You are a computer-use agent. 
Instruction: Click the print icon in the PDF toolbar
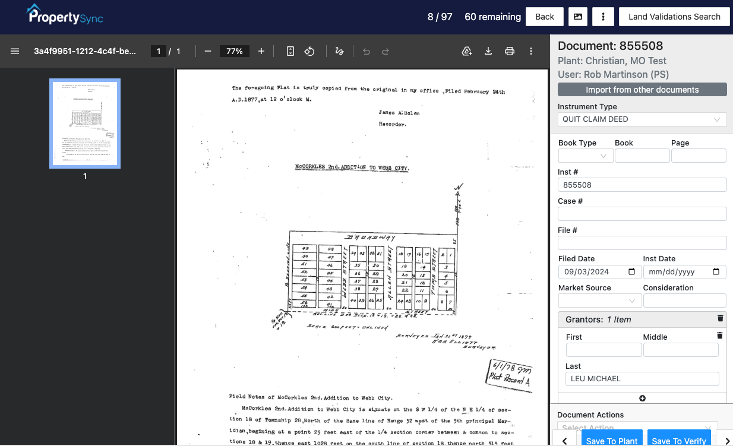(510, 51)
